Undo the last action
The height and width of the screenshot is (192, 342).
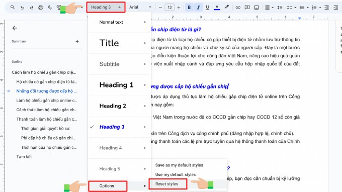click(x=22, y=8)
